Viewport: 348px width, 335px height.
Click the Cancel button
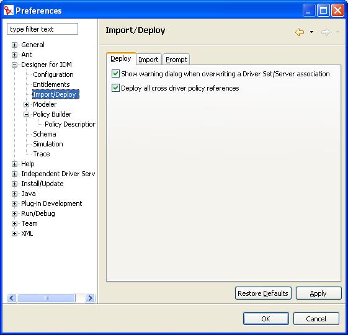pos(316,319)
